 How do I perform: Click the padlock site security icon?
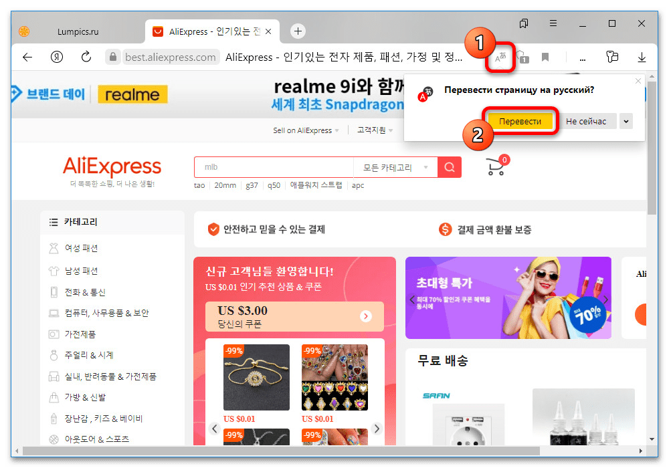112,57
